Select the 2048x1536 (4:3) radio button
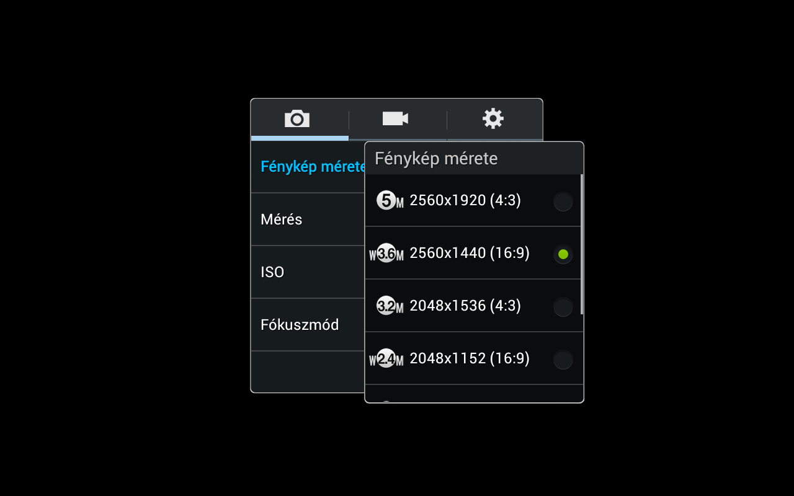 point(563,307)
